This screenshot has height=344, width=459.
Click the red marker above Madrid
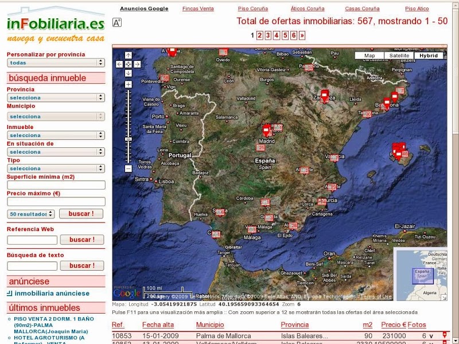266,131
